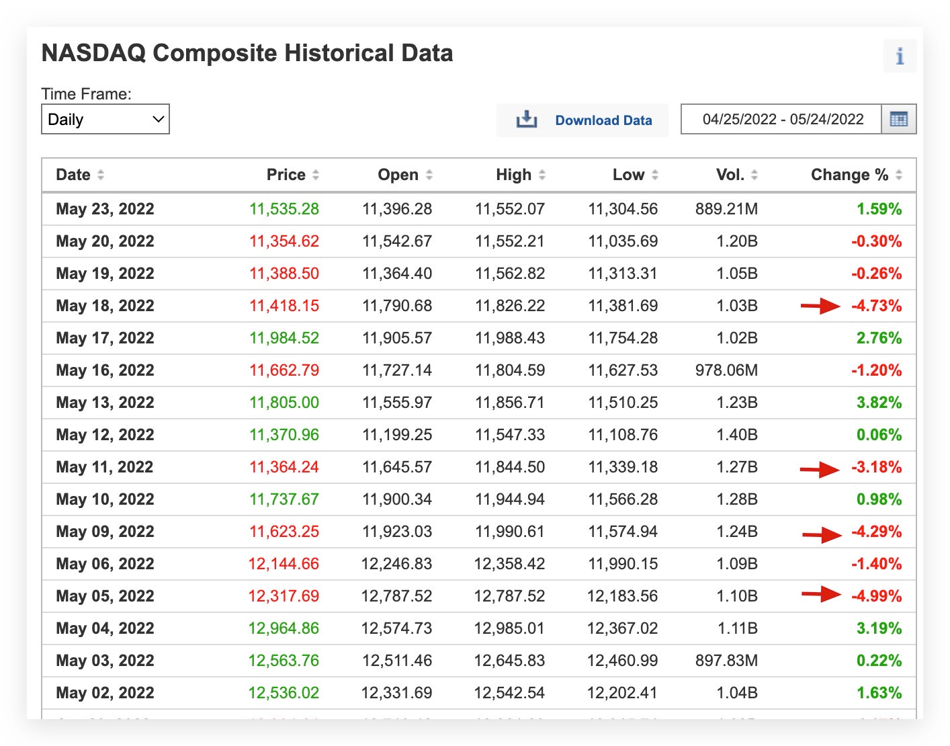The width and height of the screenshot is (950, 746).
Task: Click the 11,535.28 price for May 23
Action: pyautogui.click(x=284, y=209)
